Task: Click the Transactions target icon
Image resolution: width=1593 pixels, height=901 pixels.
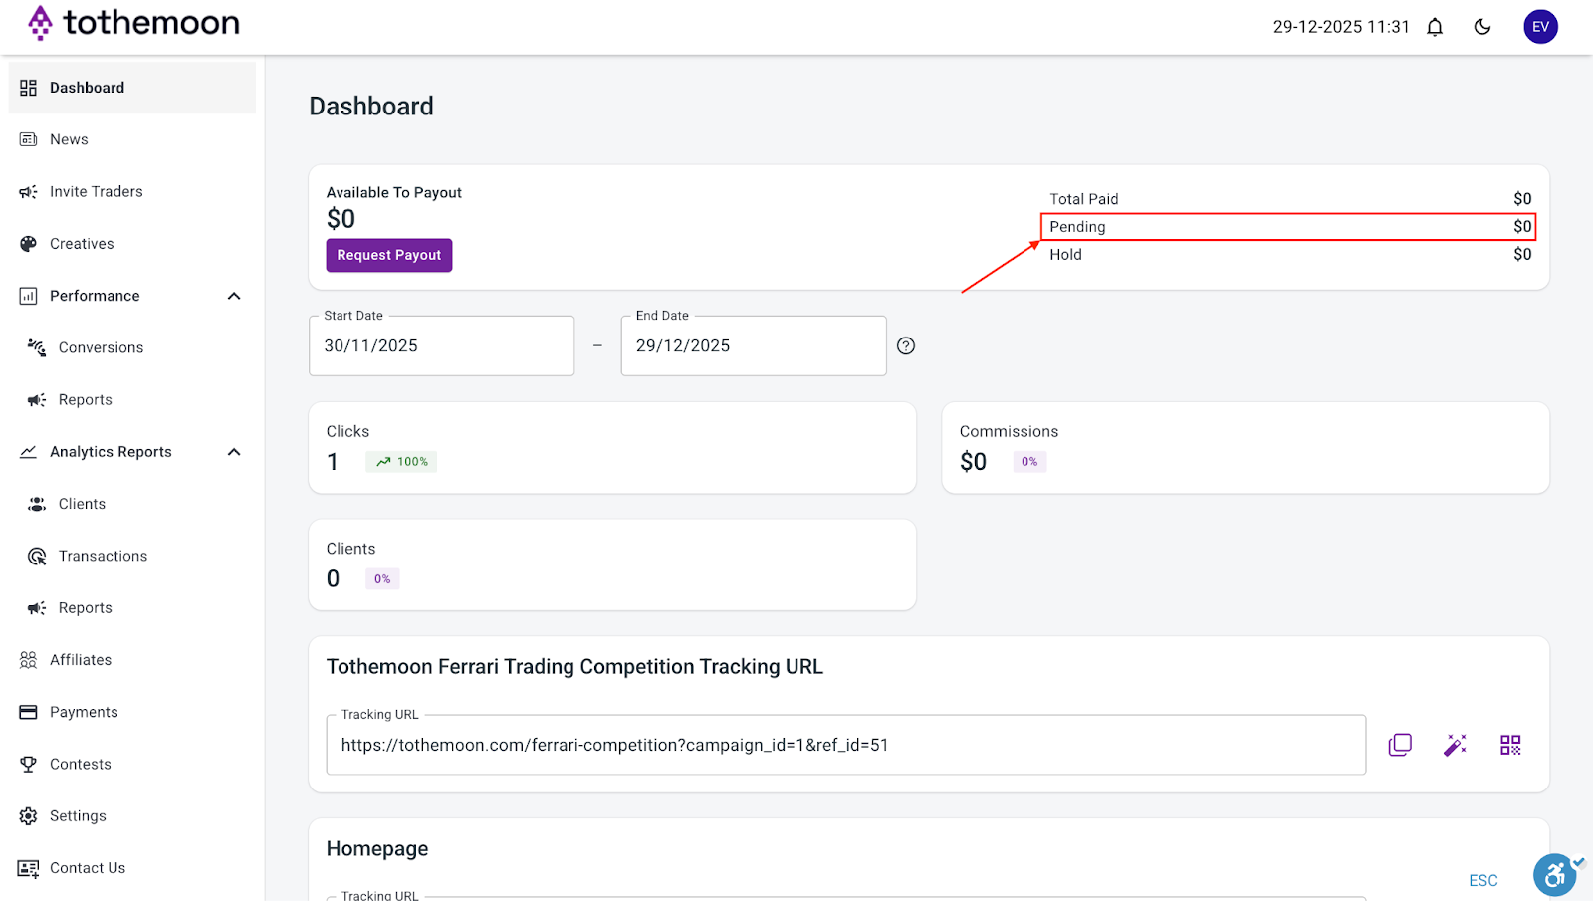Action: [37, 556]
